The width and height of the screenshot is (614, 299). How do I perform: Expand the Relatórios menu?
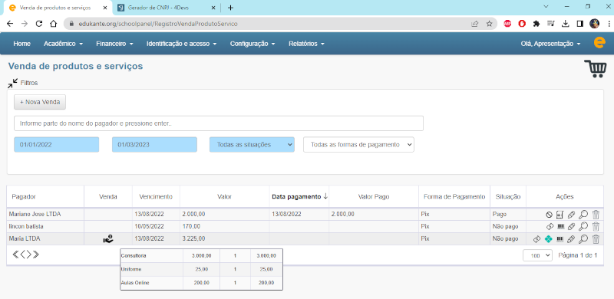point(306,44)
